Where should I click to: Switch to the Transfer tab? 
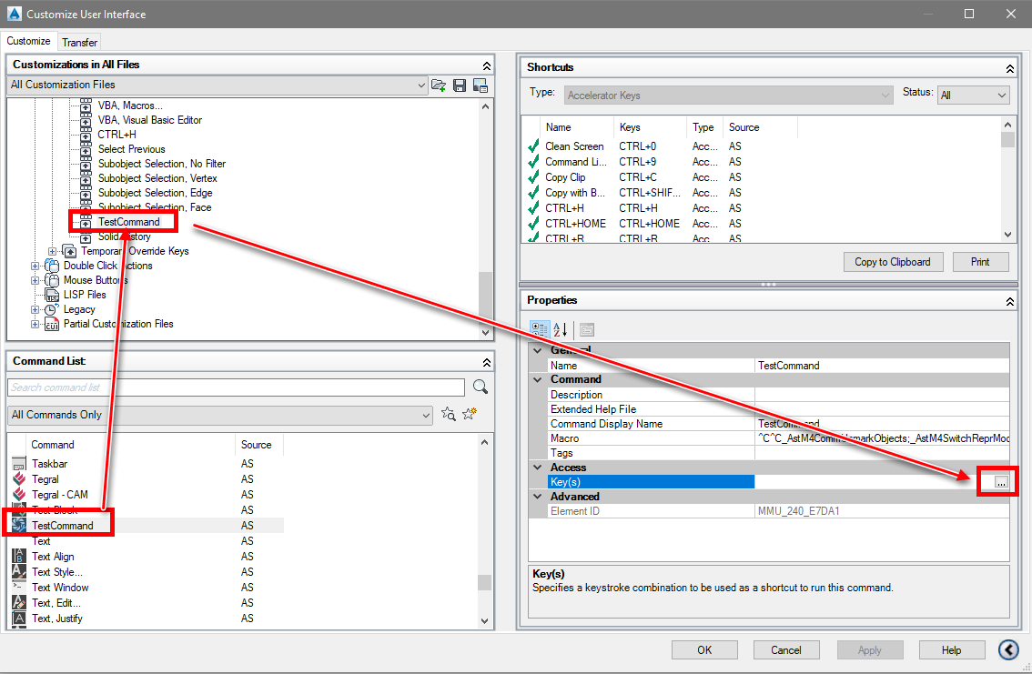(x=79, y=42)
